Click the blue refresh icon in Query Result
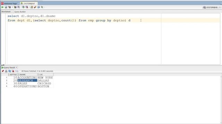 tap(9, 71)
